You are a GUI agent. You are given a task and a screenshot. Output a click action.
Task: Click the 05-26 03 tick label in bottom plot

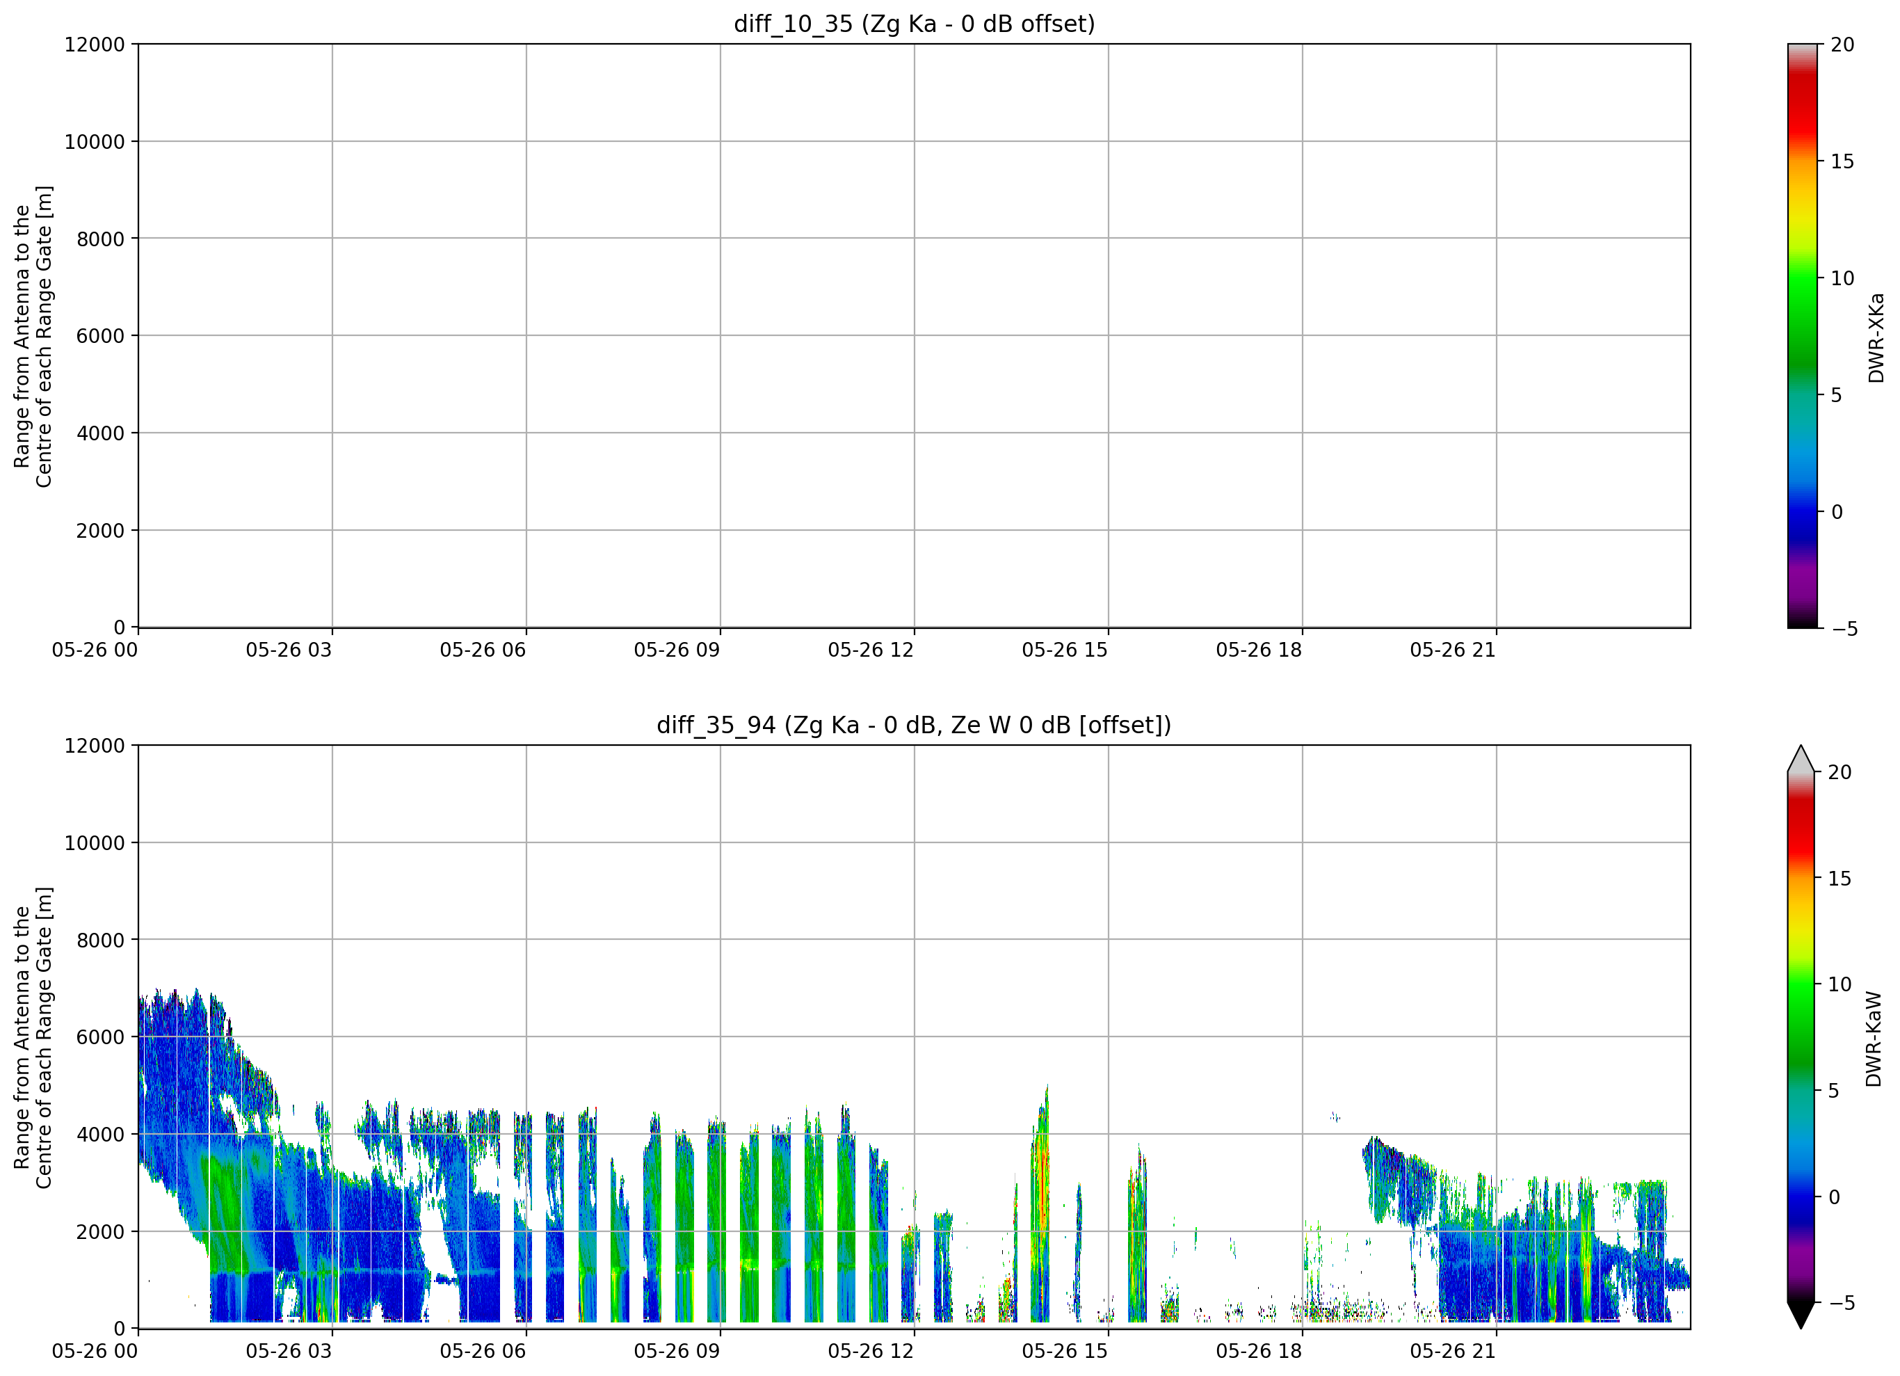[288, 1351]
